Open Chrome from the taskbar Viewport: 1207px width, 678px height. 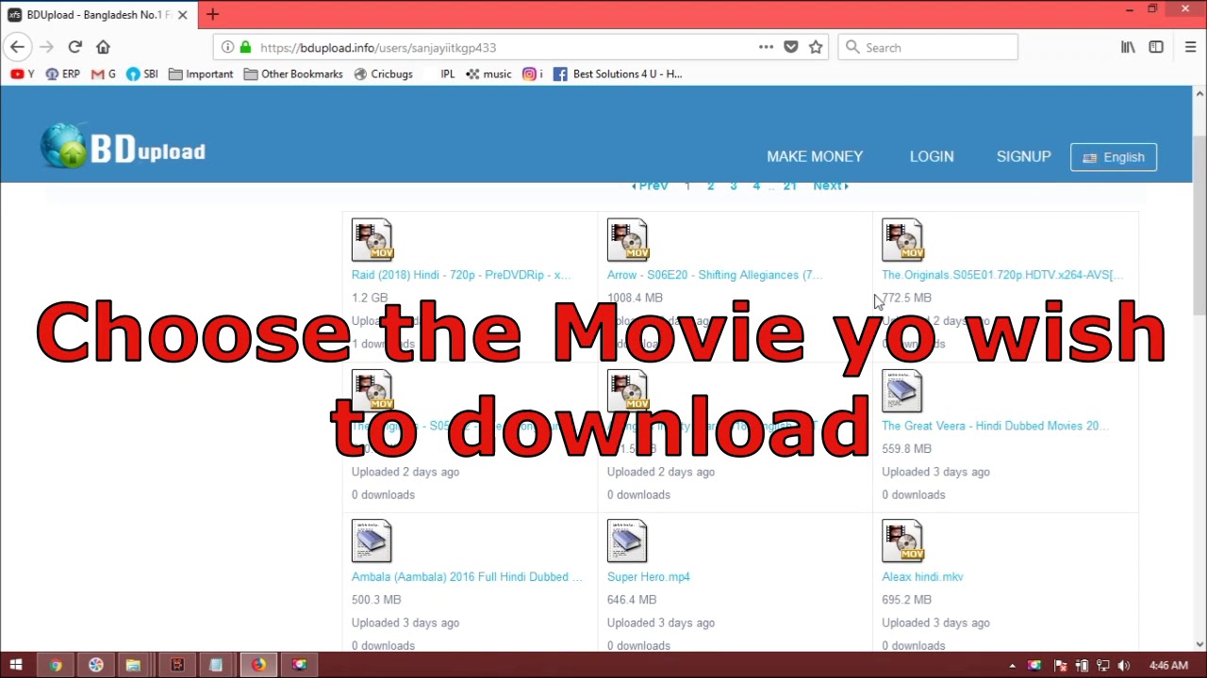coord(56,665)
